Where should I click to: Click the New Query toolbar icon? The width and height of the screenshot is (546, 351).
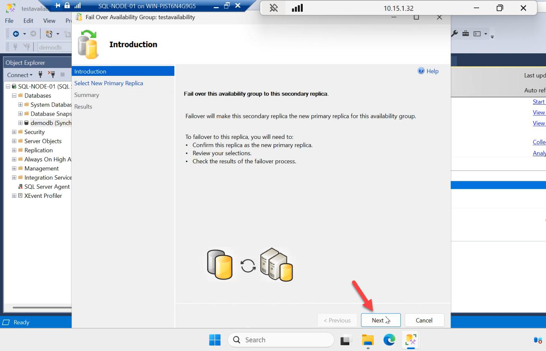[49, 34]
